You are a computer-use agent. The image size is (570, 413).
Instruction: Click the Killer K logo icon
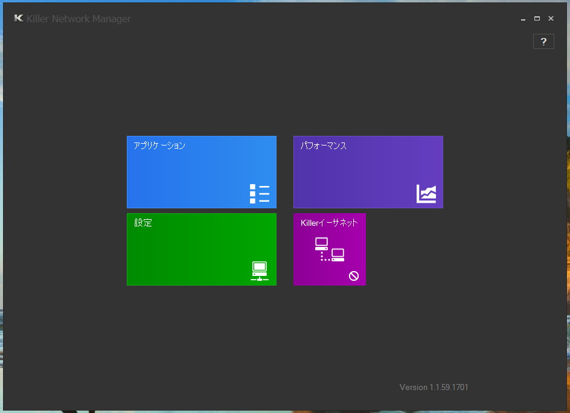[19, 18]
